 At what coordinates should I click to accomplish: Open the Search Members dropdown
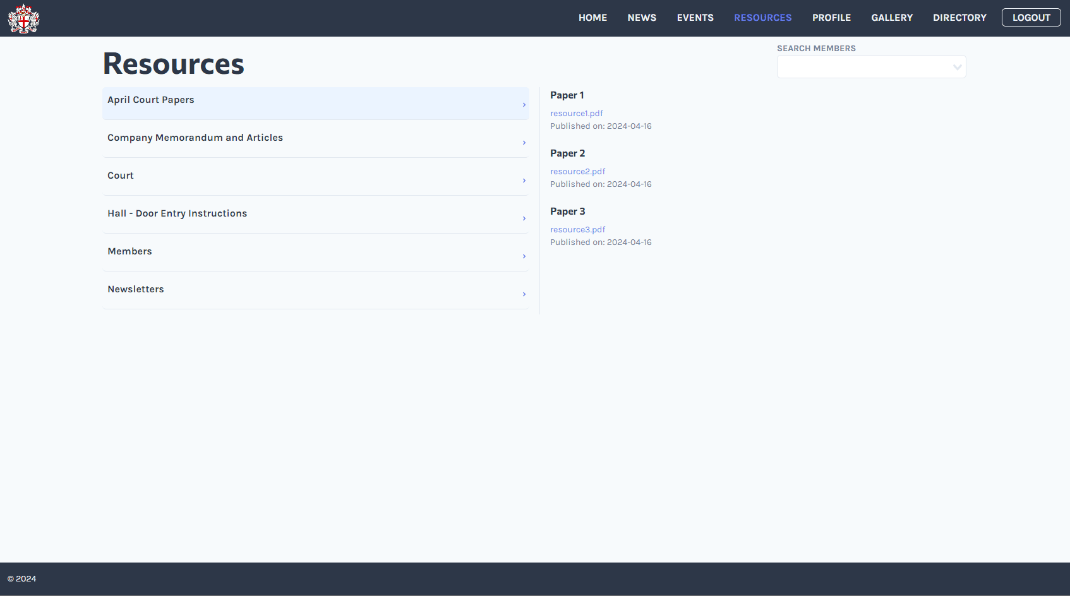coord(957,66)
